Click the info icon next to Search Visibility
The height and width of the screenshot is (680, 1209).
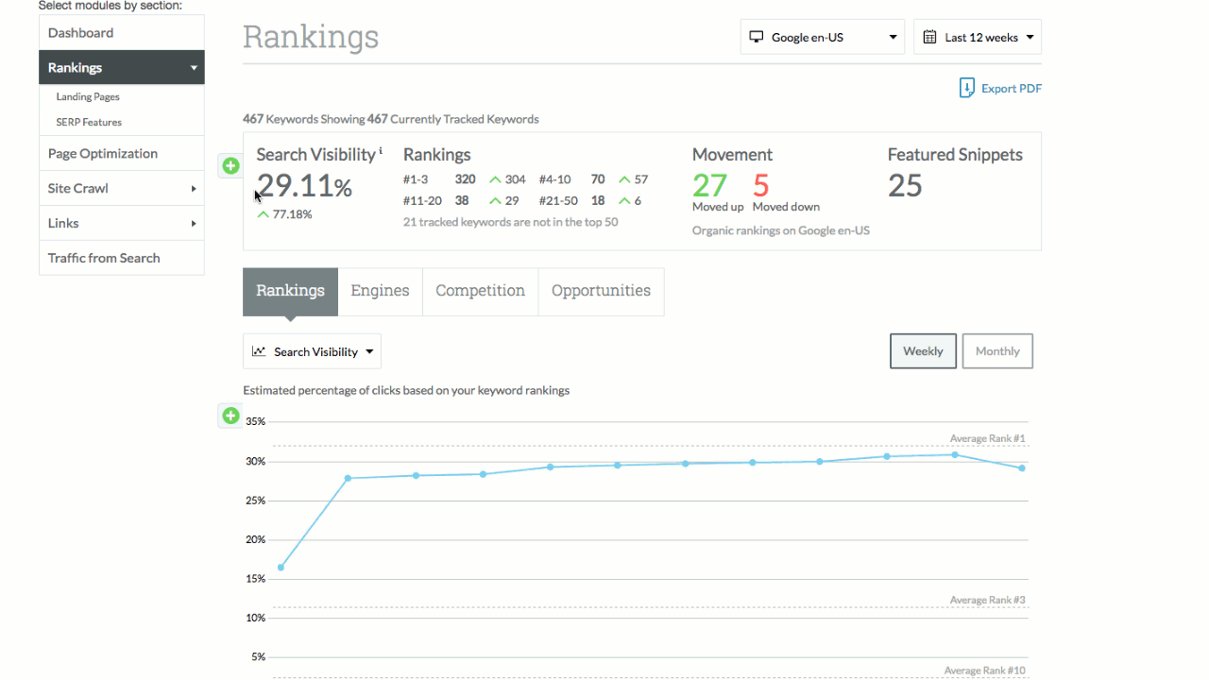[x=381, y=150]
